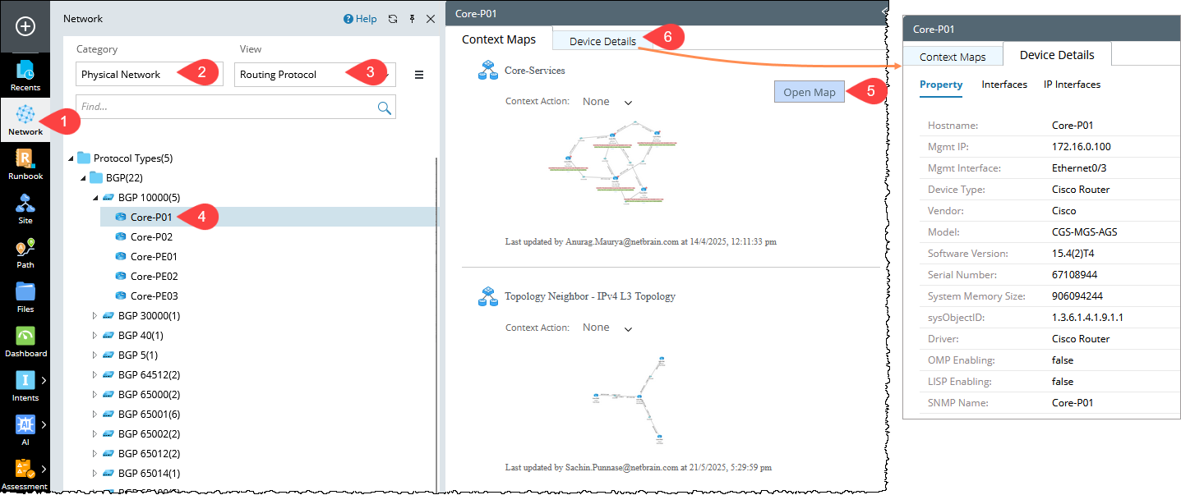
Task: Expand the BGP 5(1) tree node
Action: click(x=95, y=355)
